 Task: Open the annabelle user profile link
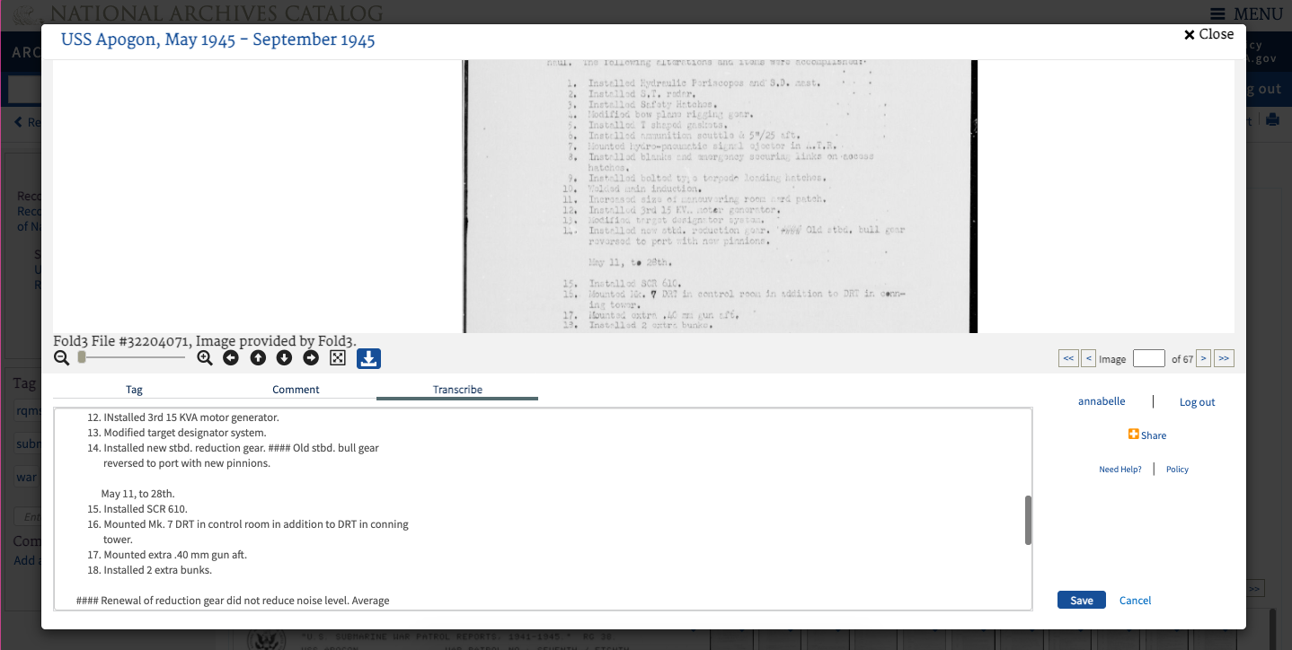[x=1102, y=401]
